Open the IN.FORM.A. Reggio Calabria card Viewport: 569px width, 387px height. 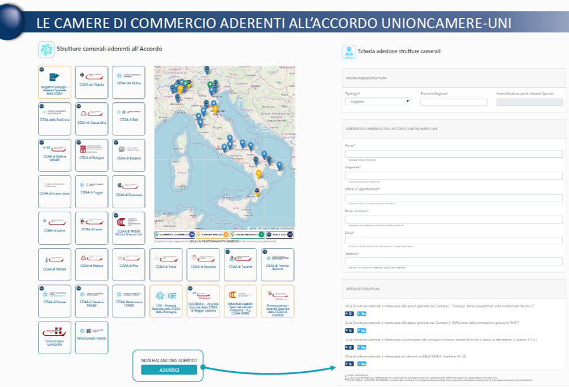pos(203,302)
